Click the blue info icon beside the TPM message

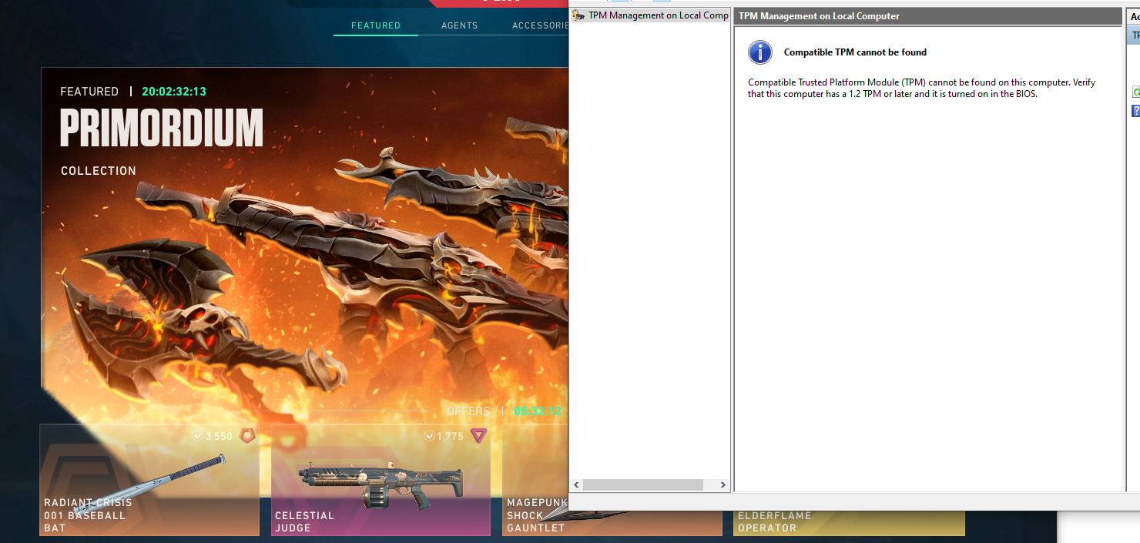(x=759, y=52)
